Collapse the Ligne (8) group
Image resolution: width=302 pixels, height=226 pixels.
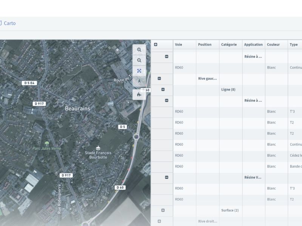[x=163, y=89]
